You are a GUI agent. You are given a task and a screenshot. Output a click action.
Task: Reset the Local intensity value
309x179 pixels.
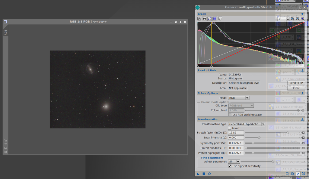303,138
